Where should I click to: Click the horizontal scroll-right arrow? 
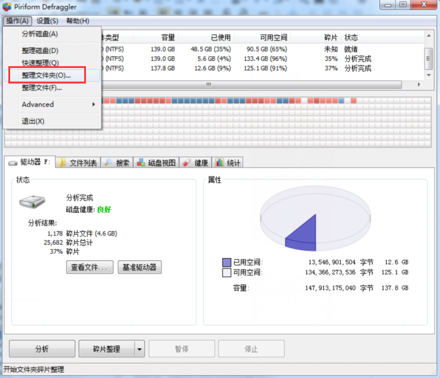419,85
